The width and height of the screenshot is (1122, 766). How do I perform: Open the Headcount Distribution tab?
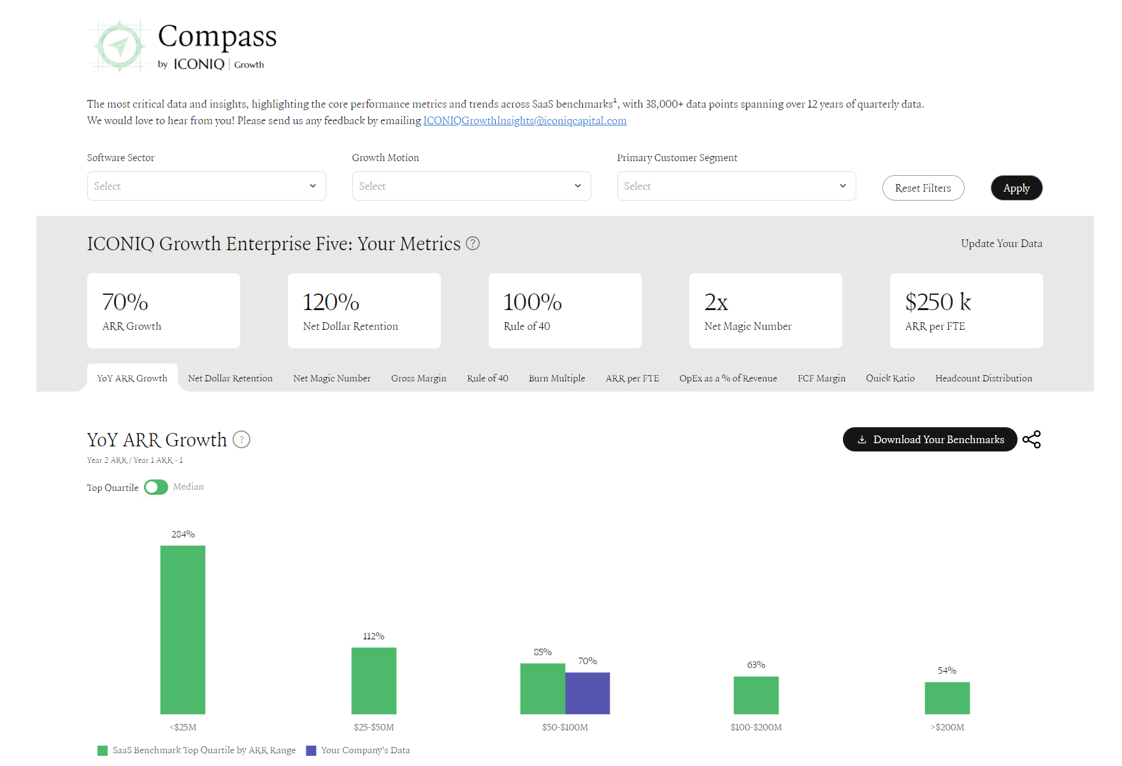983,378
